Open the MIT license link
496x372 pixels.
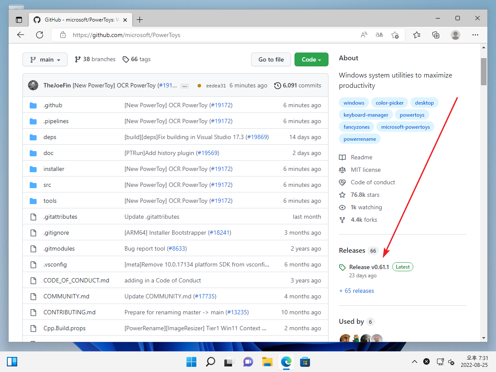click(x=360, y=170)
